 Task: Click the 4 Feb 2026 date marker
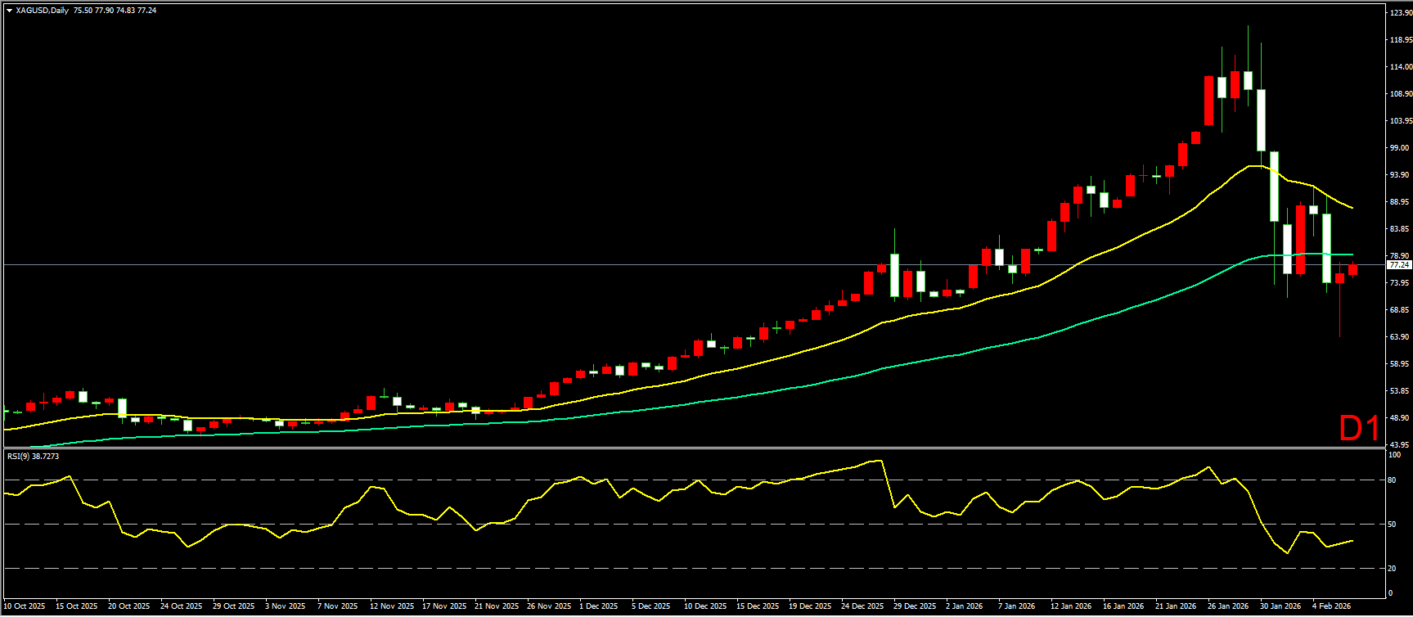1331,606
